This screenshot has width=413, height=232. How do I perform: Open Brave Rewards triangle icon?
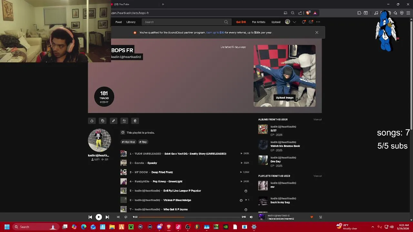[315, 13]
